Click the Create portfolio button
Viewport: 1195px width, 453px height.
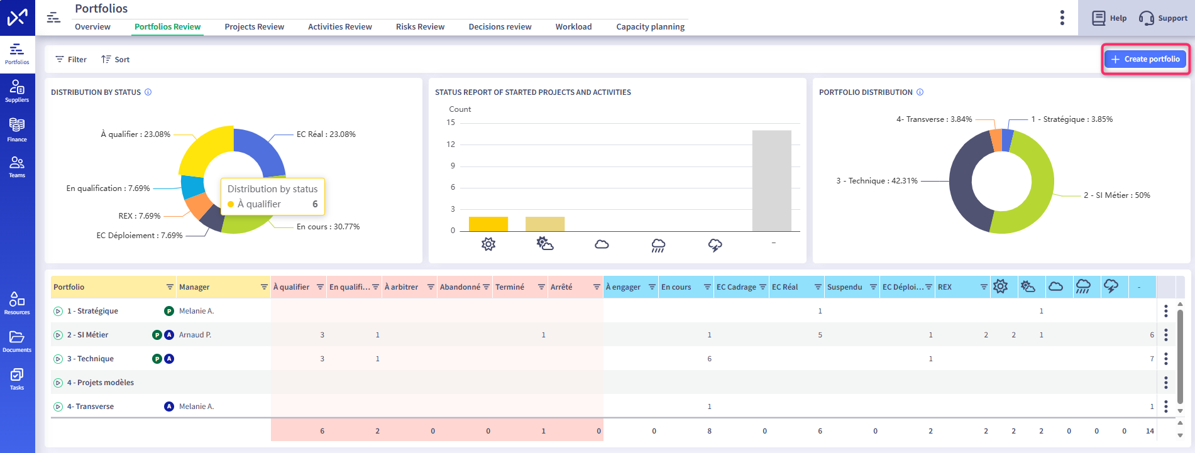pos(1145,59)
